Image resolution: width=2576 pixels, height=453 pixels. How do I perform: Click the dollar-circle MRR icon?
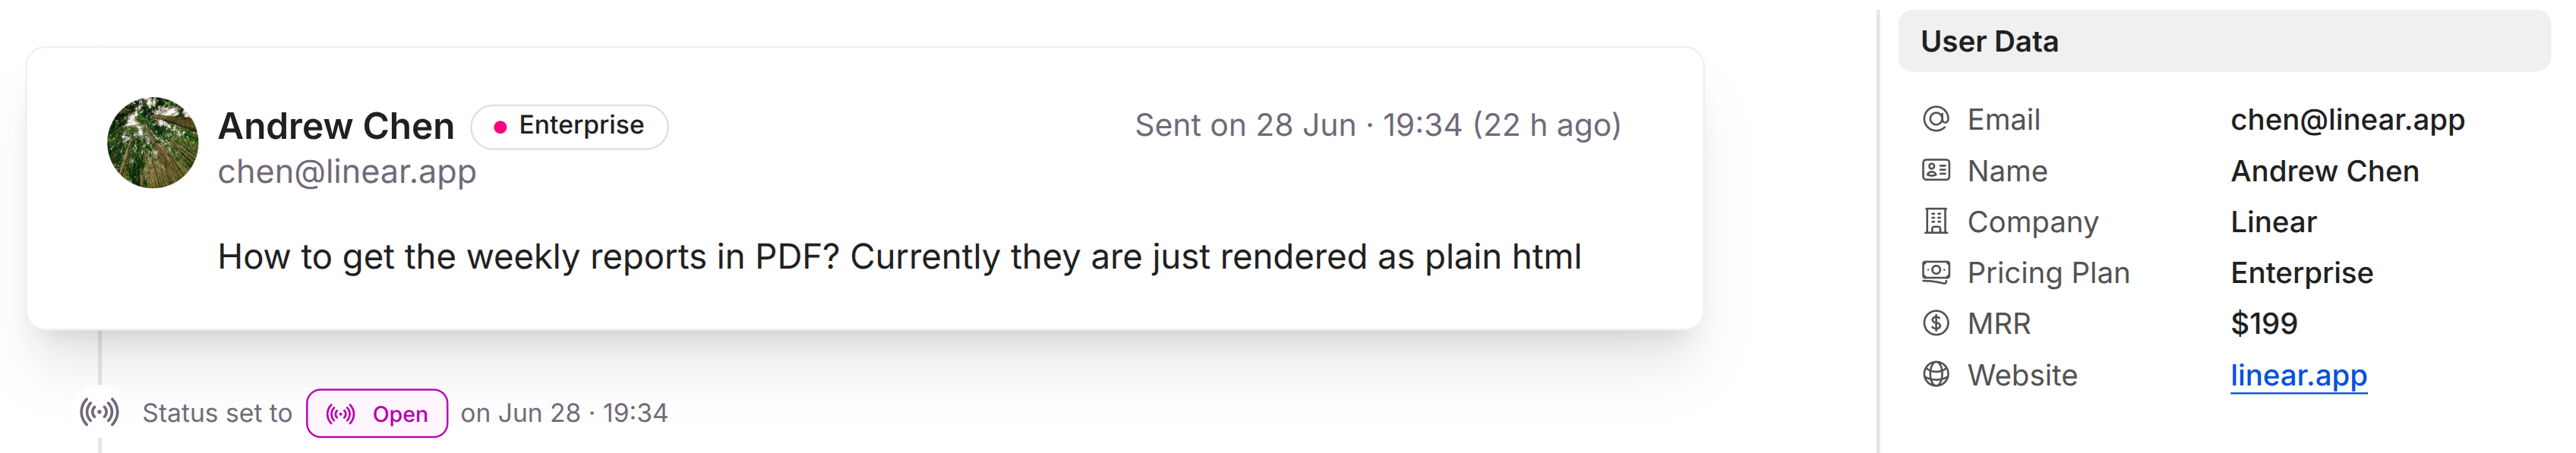click(1936, 323)
